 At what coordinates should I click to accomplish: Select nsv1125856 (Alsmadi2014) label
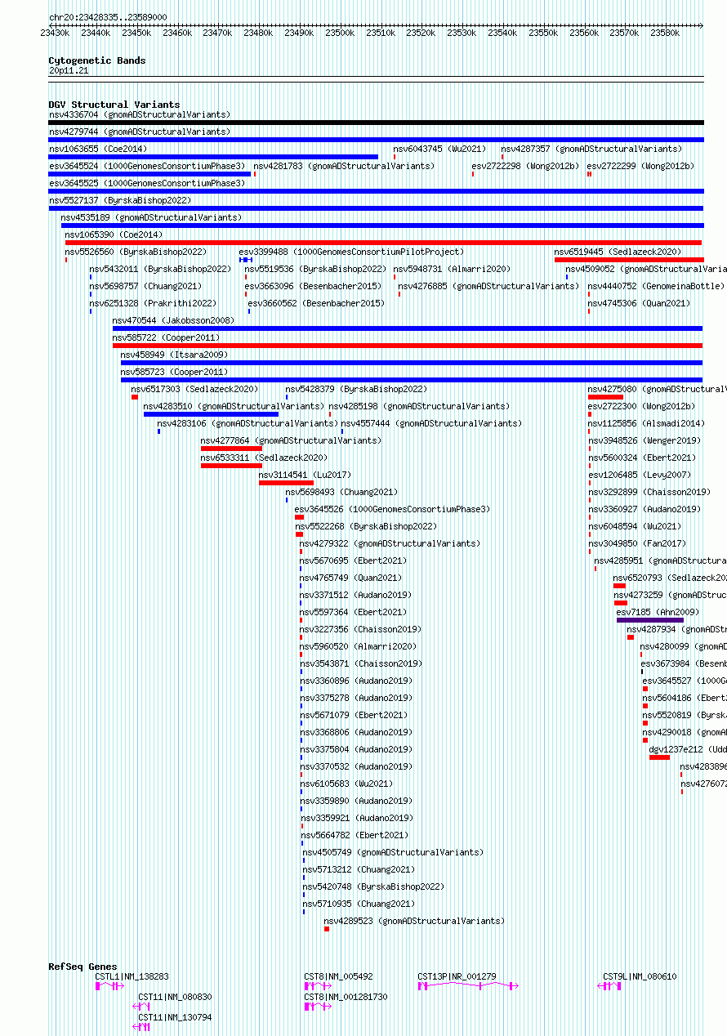[x=646, y=423]
